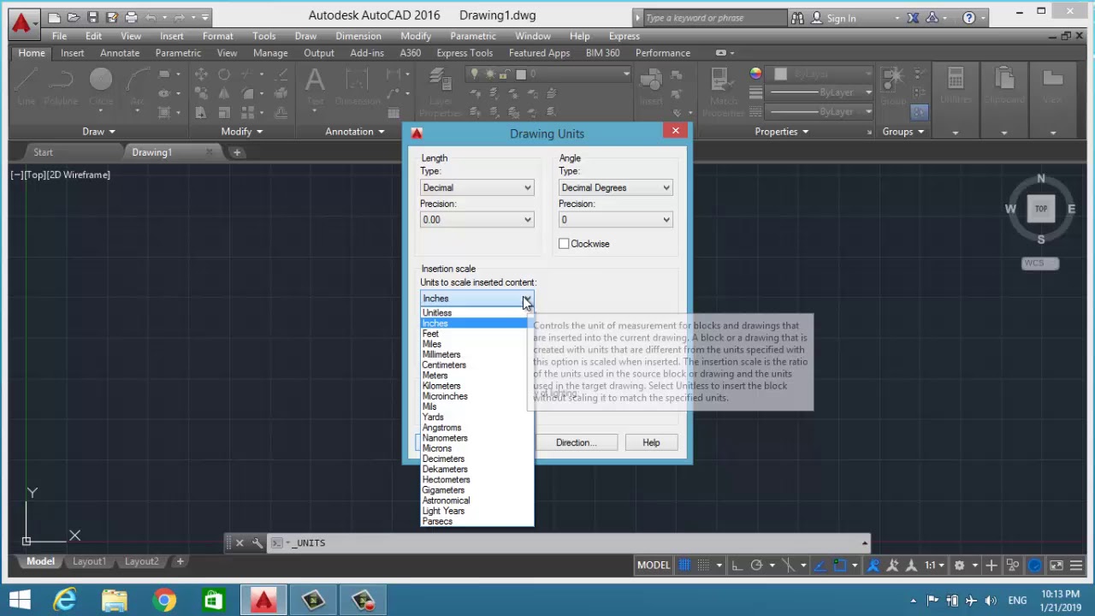This screenshot has height=616, width=1095.
Task: Click the Help button in Drawing Units
Action: (651, 442)
